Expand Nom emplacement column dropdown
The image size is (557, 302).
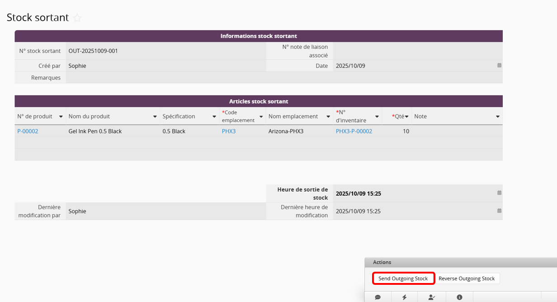click(x=328, y=117)
